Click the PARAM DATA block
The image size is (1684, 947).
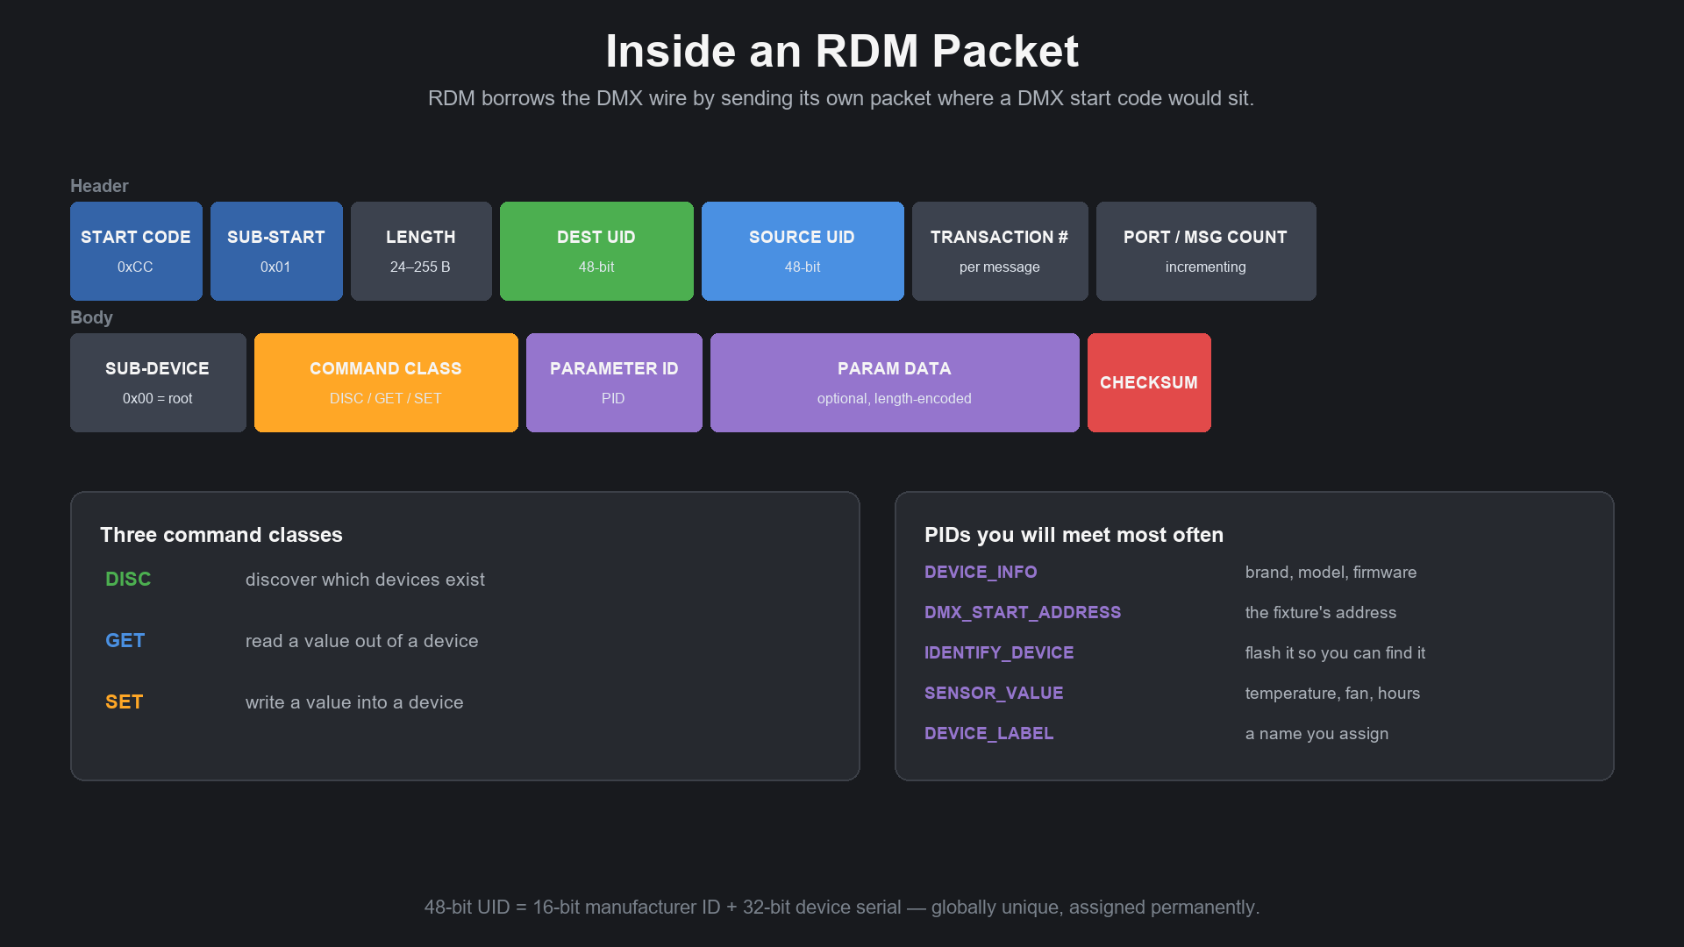pyautogui.click(x=895, y=382)
